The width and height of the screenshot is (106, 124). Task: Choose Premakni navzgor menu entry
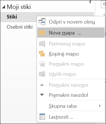coord(71,85)
